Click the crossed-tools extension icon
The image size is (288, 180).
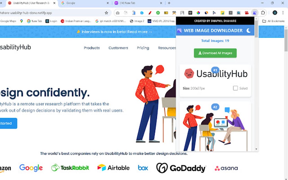[x=174, y=13]
